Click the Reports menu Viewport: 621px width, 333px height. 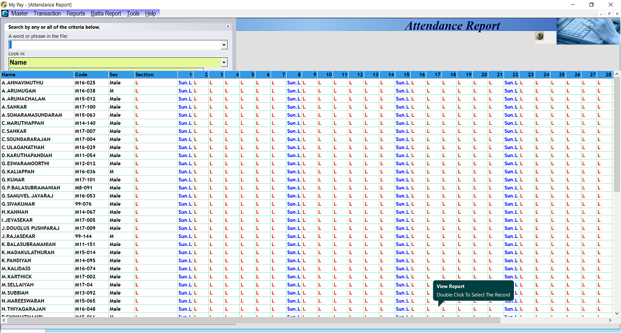coord(75,13)
